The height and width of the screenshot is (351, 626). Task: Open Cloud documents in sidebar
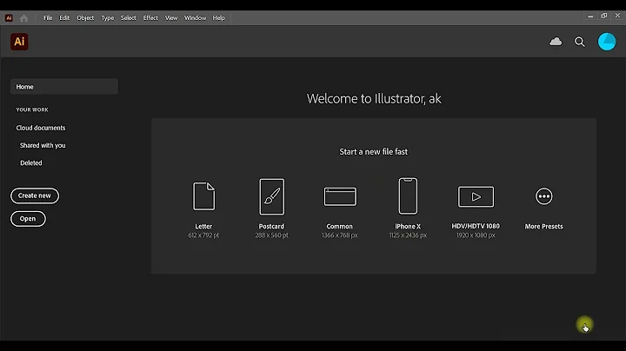point(41,128)
